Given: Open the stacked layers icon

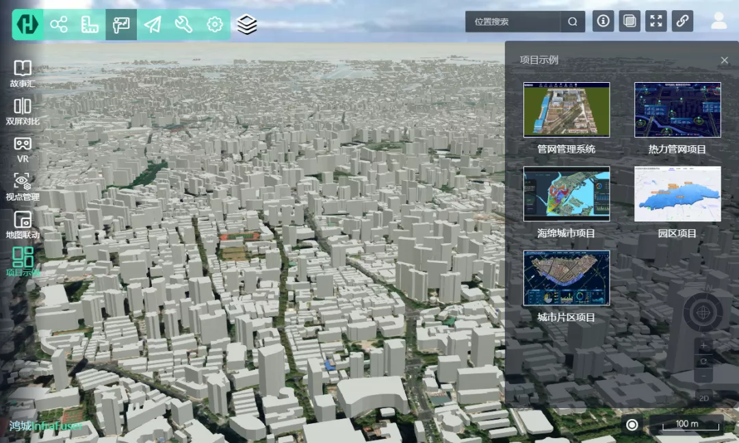Looking at the screenshot, I should (x=246, y=24).
